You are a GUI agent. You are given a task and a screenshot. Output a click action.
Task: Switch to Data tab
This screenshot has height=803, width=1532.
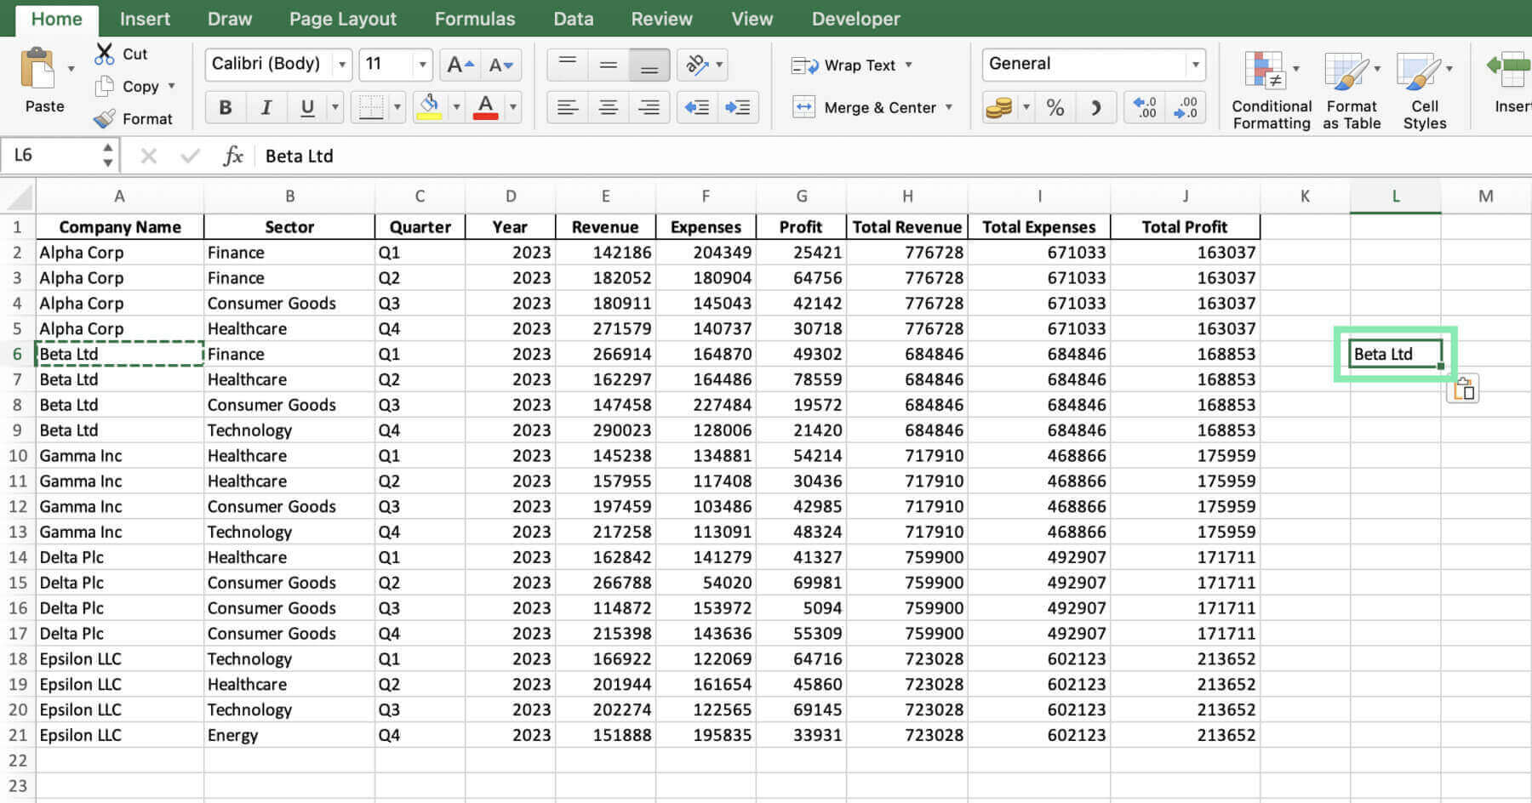pos(574,19)
